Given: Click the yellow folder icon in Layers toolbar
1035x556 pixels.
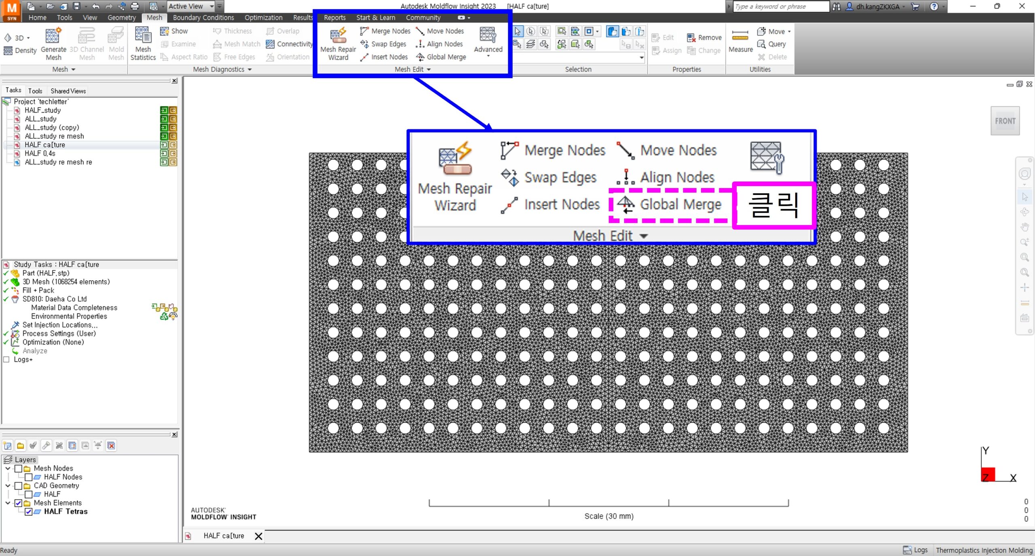Looking at the screenshot, I should point(20,446).
